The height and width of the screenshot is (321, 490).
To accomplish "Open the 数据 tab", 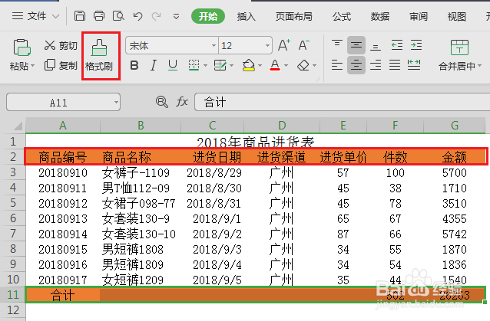I will (x=380, y=17).
